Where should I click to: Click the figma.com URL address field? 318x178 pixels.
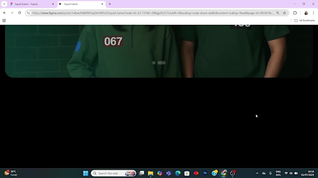pos(153,13)
